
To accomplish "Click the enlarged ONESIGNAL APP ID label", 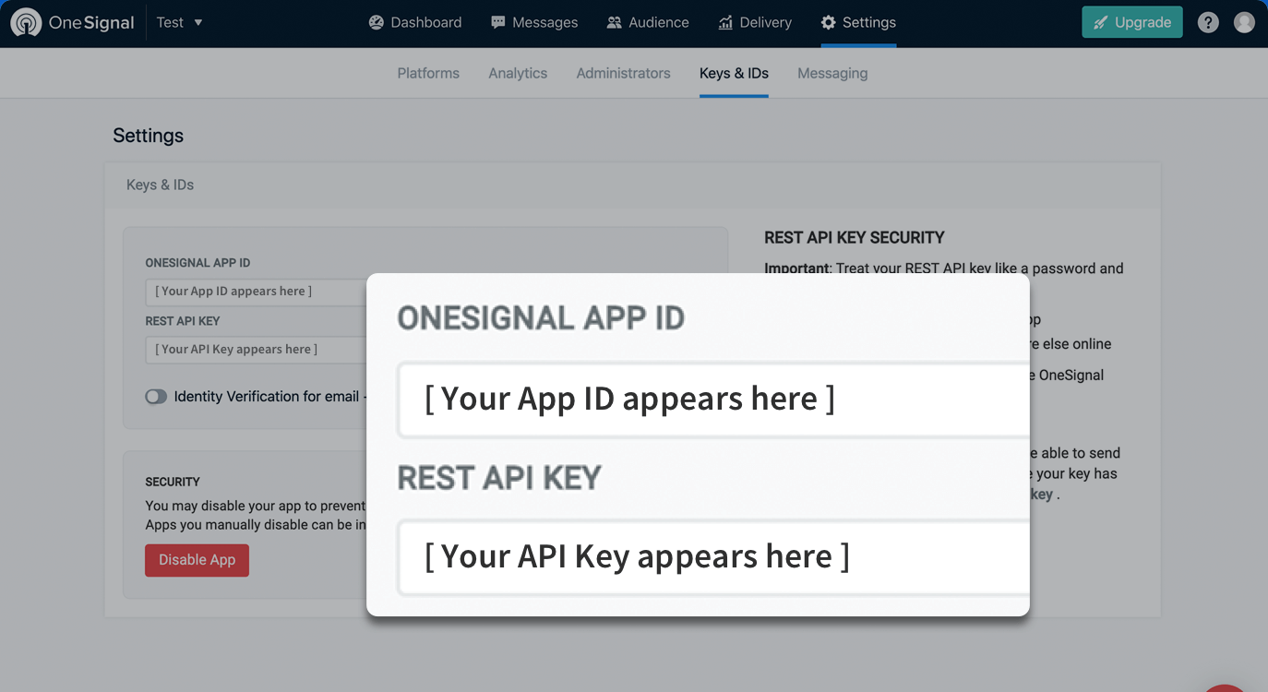I will pos(541,318).
